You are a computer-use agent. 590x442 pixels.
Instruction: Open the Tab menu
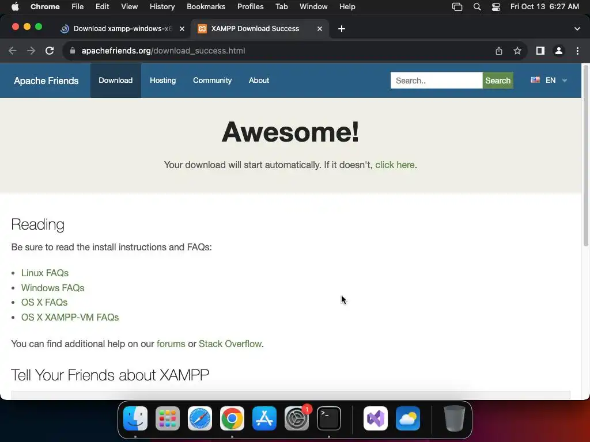(x=281, y=7)
